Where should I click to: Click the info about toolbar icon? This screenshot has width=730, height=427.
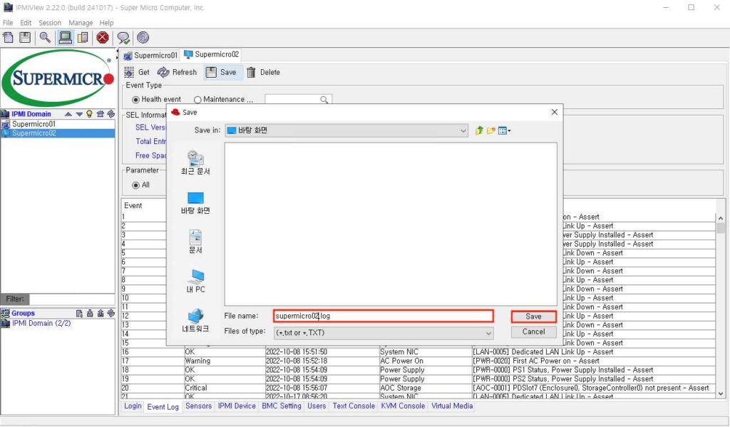143,37
